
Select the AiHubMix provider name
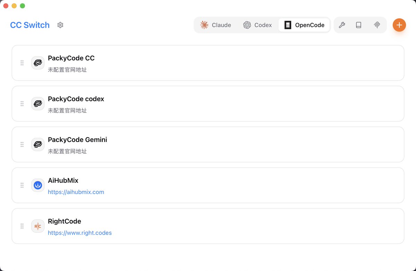pyautogui.click(x=63, y=180)
